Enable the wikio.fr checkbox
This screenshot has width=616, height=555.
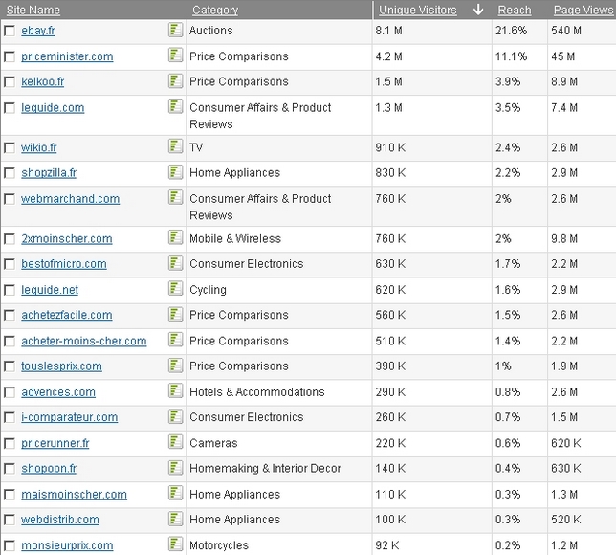click(x=10, y=147)
